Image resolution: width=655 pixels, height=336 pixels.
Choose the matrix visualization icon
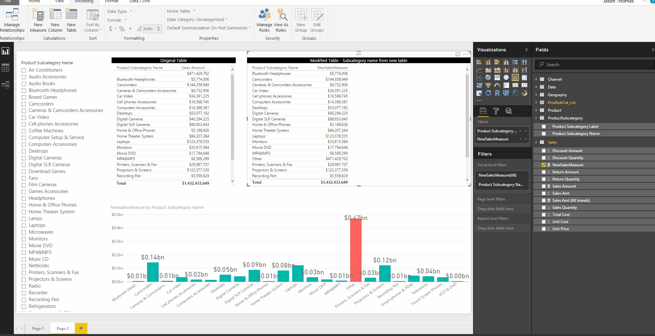[524, 77]
